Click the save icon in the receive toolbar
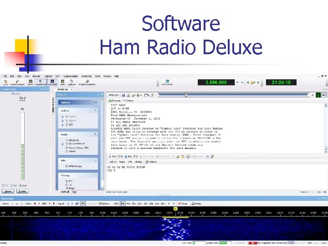Viewport: 328px width, 246px height. 123,95
